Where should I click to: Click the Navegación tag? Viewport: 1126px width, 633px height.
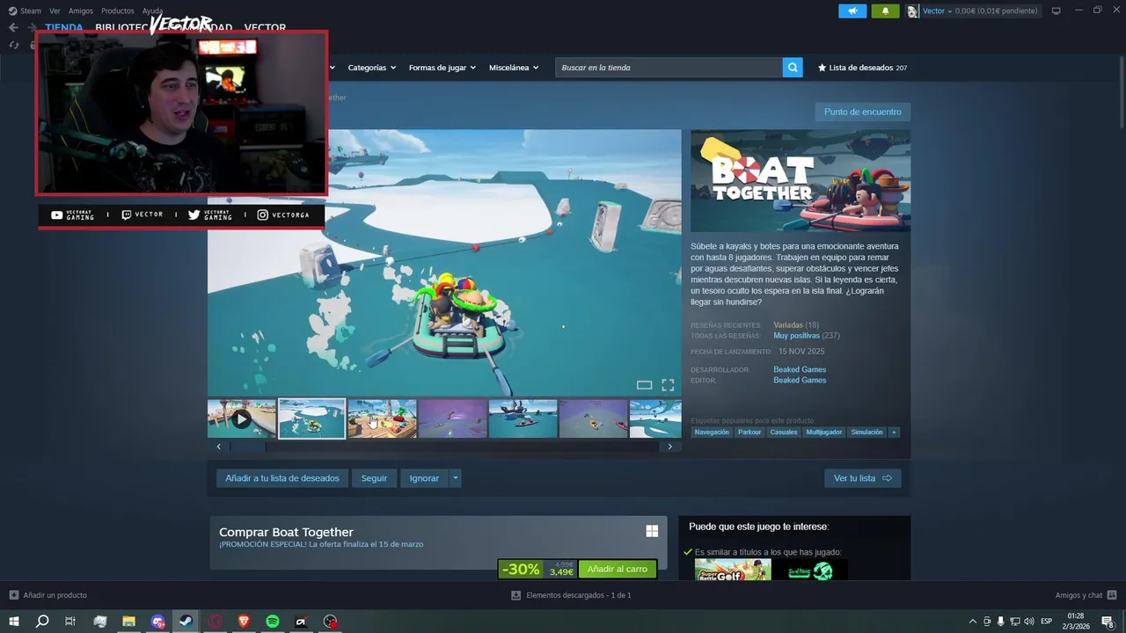(712, 432)
